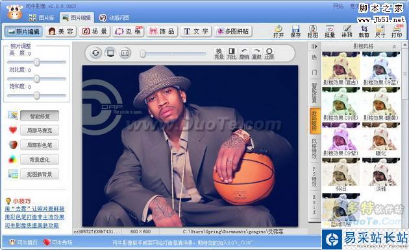Click the 打印 print icon

pos(397,31)
